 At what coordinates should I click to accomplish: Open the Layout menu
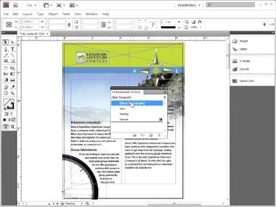tap(28, 14)
